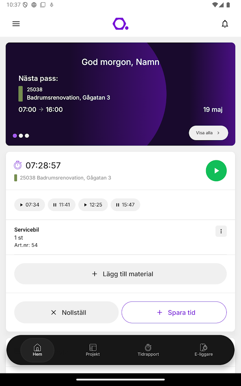Screen dimensions: 241x386
Task: Open the hamburger navigation menu
Action: [x=16, y=24]
